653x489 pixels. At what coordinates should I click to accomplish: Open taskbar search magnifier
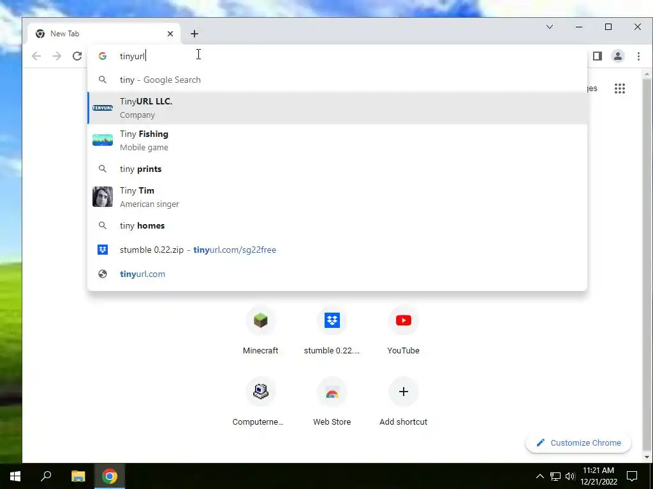46,476
